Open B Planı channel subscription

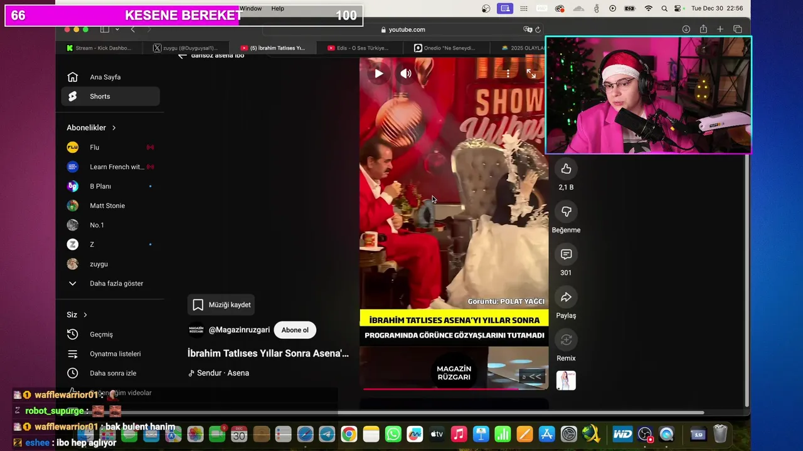click(110, 186)
